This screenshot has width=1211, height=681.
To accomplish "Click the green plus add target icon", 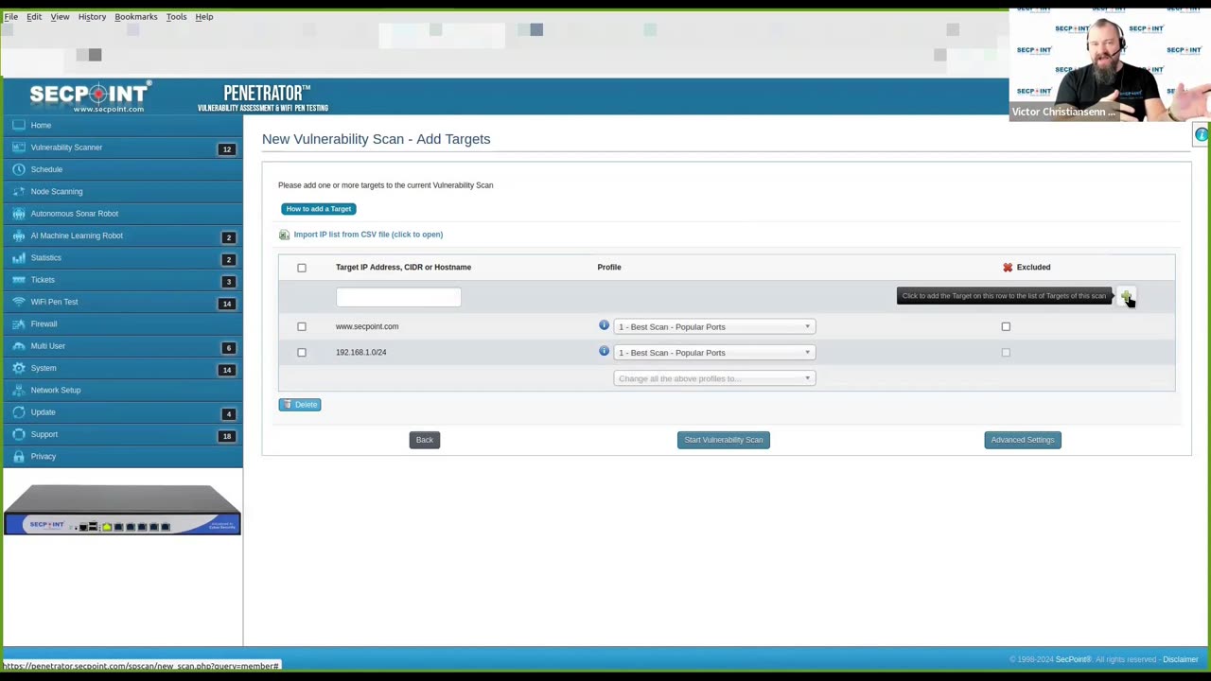I will point(1126,297).
